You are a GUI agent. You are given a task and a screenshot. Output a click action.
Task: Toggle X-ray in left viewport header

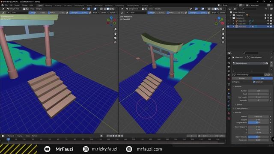pos(101,9)
